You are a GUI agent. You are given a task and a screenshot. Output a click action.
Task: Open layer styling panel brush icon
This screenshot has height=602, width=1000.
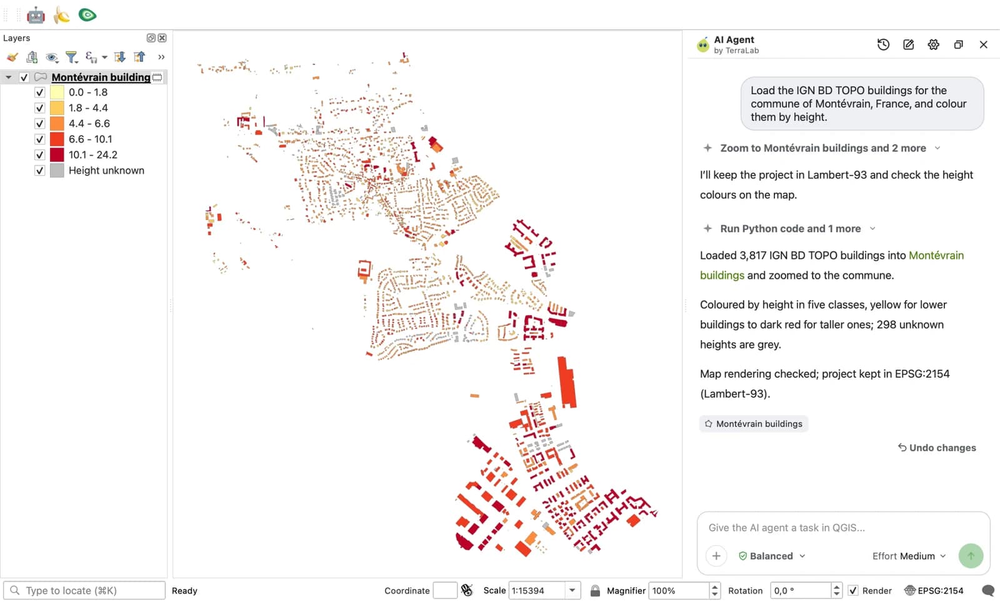[12, 57]
